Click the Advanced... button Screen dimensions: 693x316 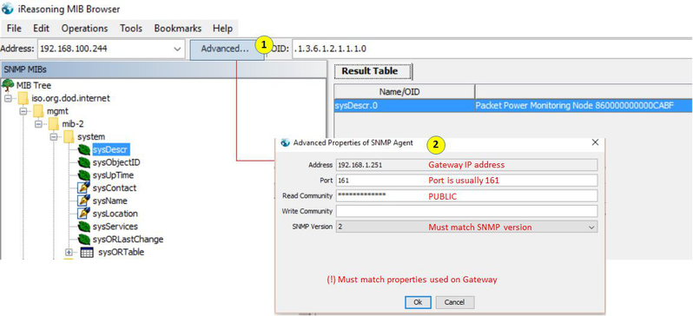(225, 49)
